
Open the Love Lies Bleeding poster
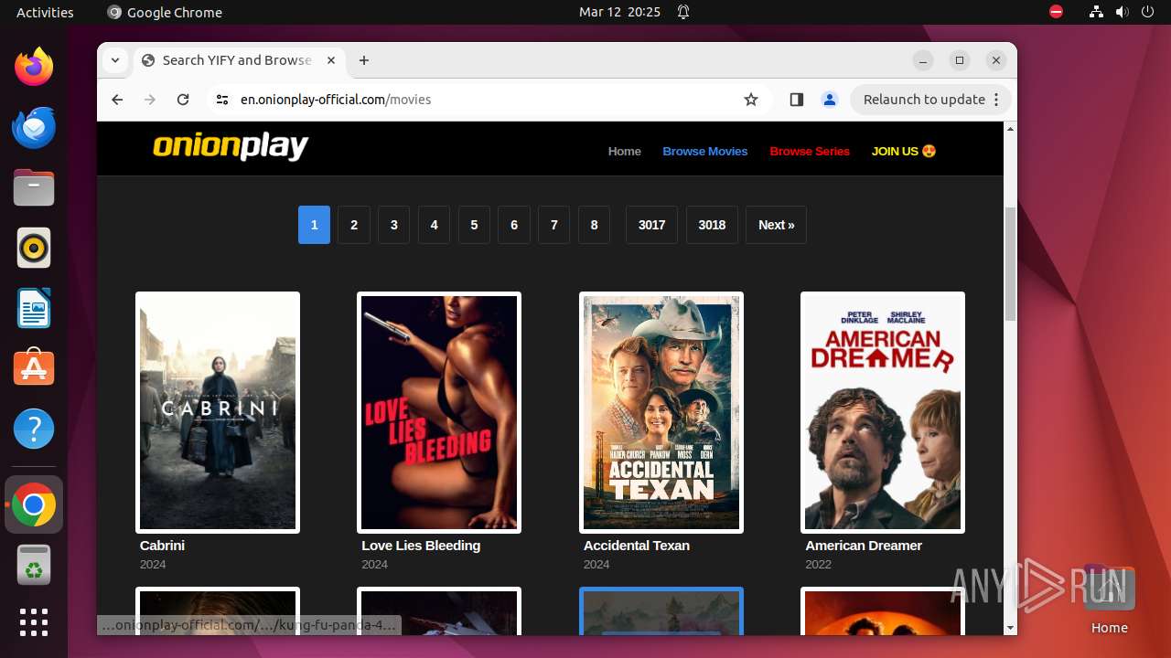439,412
